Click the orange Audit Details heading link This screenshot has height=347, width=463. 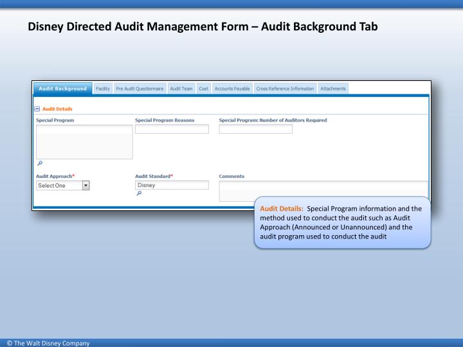click(x=57, y=109)
